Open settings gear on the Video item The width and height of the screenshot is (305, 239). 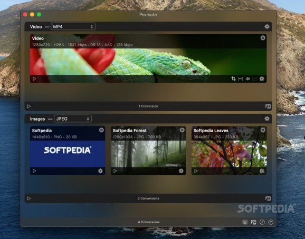pos(262,78)
